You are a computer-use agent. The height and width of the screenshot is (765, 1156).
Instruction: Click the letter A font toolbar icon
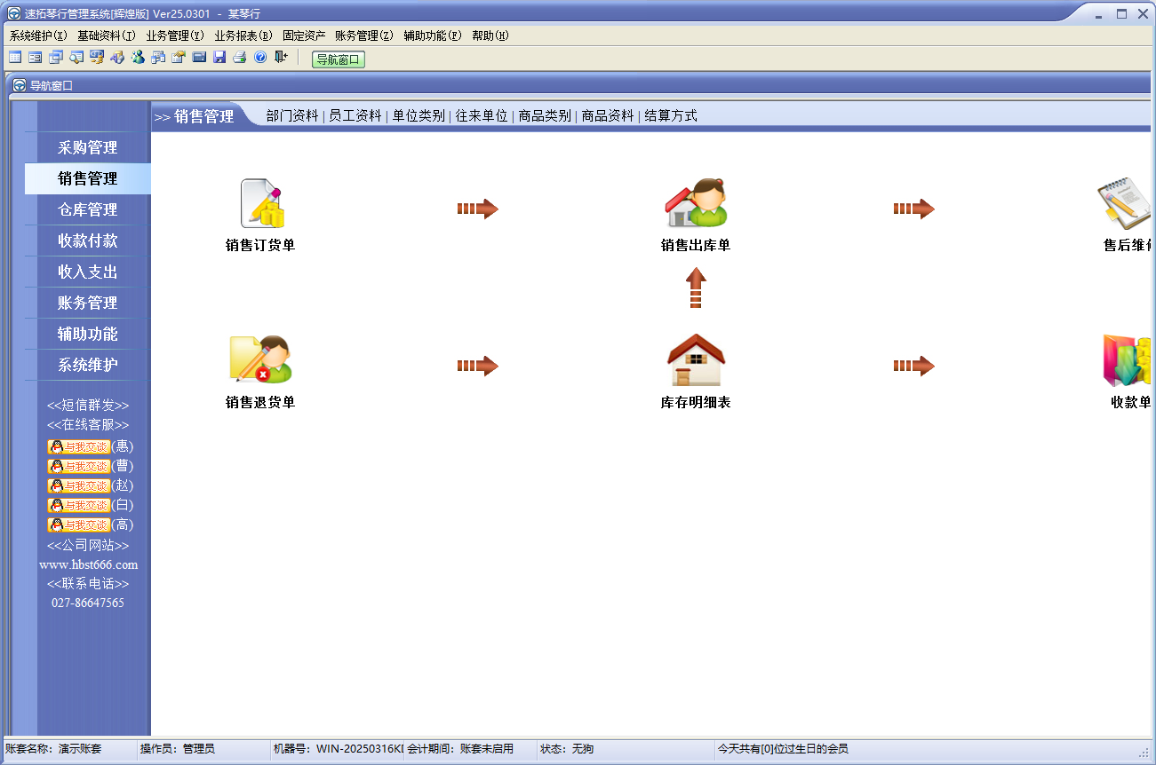point(117,58)
